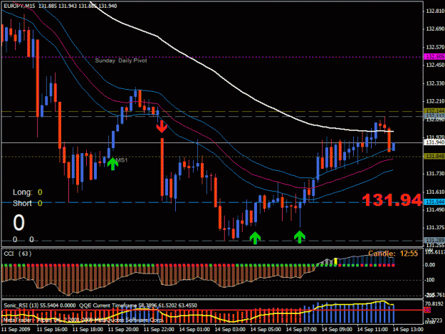Click the -100 CCI axis value

[429, 280]
